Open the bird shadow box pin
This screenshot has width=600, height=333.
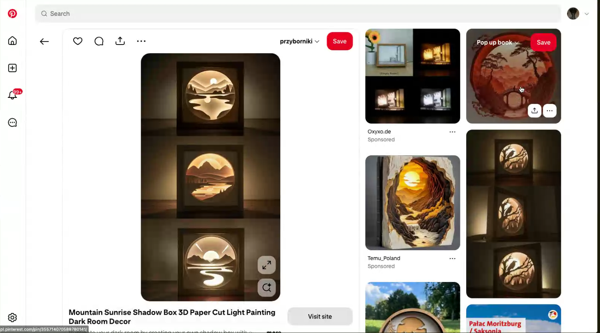tap(513, 214)
